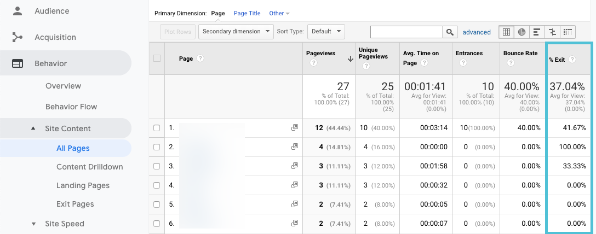Tick the checkbox for row 4
Image resolution: width=596 pixels, height=234 pixels.
click(x=157, y=185)
